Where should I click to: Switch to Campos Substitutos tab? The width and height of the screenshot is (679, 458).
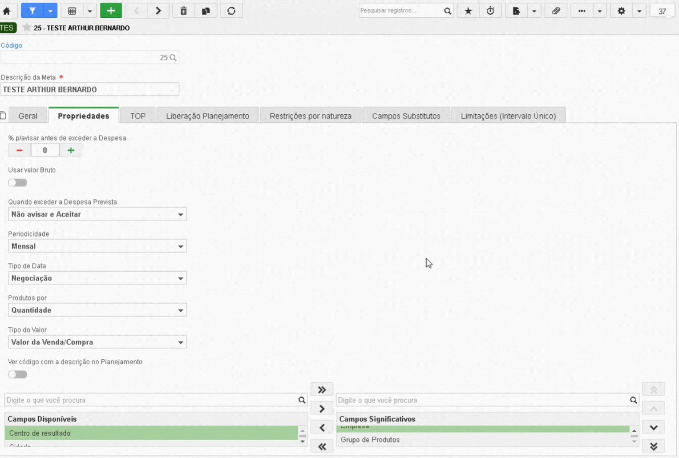pyautogui.click(x=406, y=116)
